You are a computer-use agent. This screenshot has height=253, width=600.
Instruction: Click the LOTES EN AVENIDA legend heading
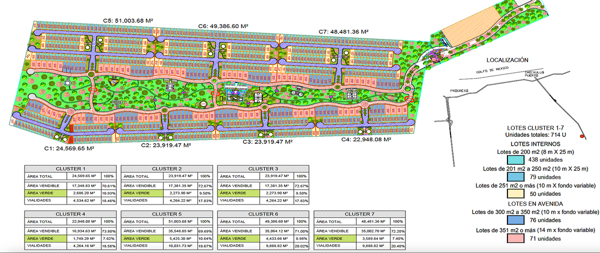coord(535,204)
